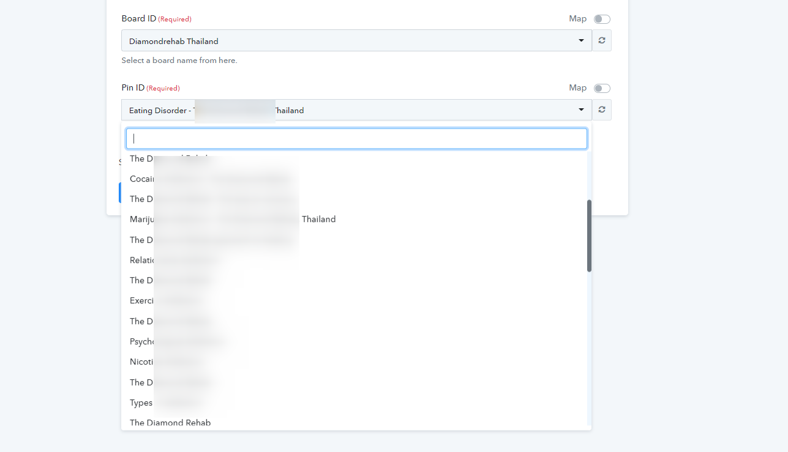Choose the option starting with 'Cocain'
Screen dimensions: 788x452
pyautogui.click(x=354, y=179)
